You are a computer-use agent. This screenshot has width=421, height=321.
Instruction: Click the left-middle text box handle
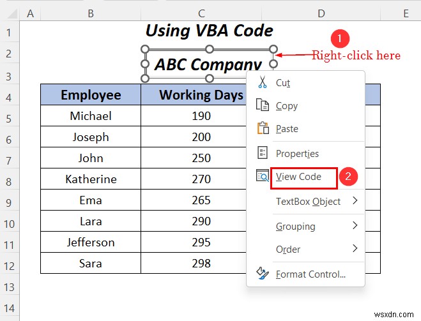[145, 64]
